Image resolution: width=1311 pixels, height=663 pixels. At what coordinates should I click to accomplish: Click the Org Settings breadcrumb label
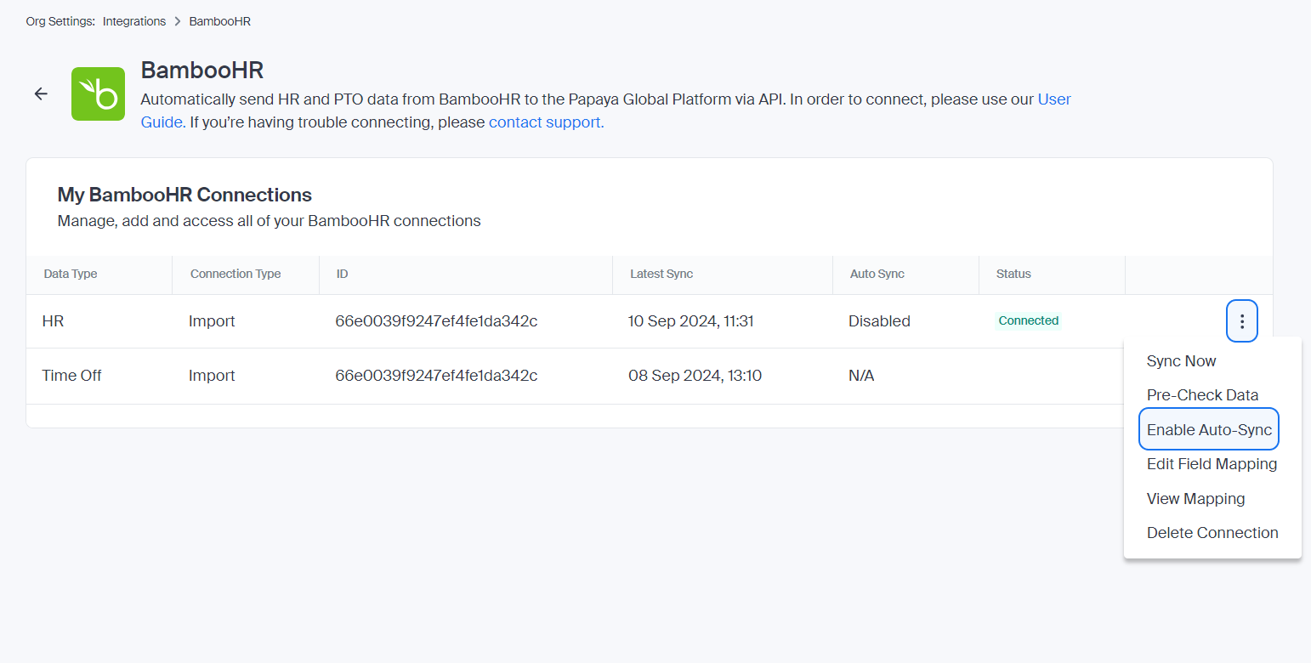[x=60, y=21]
